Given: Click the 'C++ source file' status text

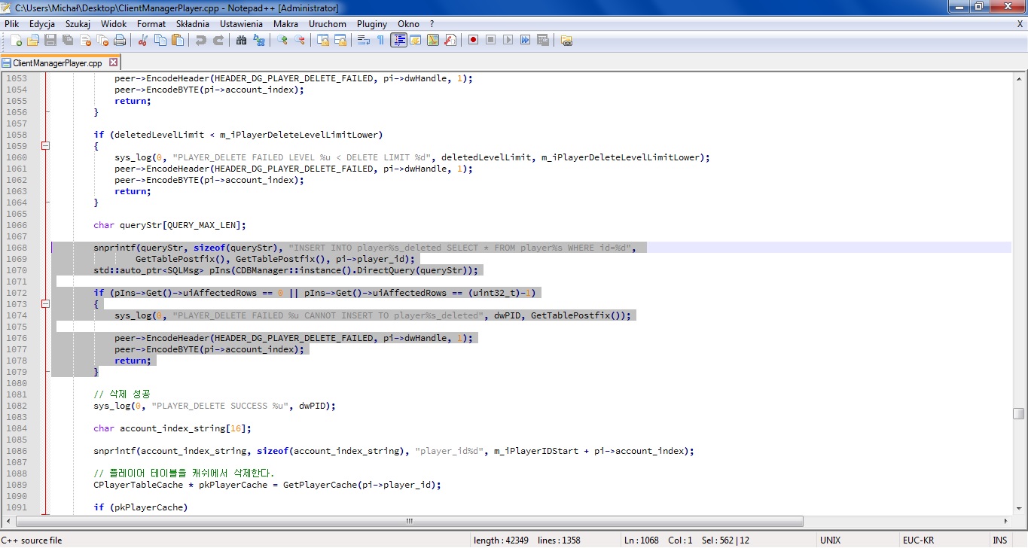Looking at the screenshot, I should [32, 540].
